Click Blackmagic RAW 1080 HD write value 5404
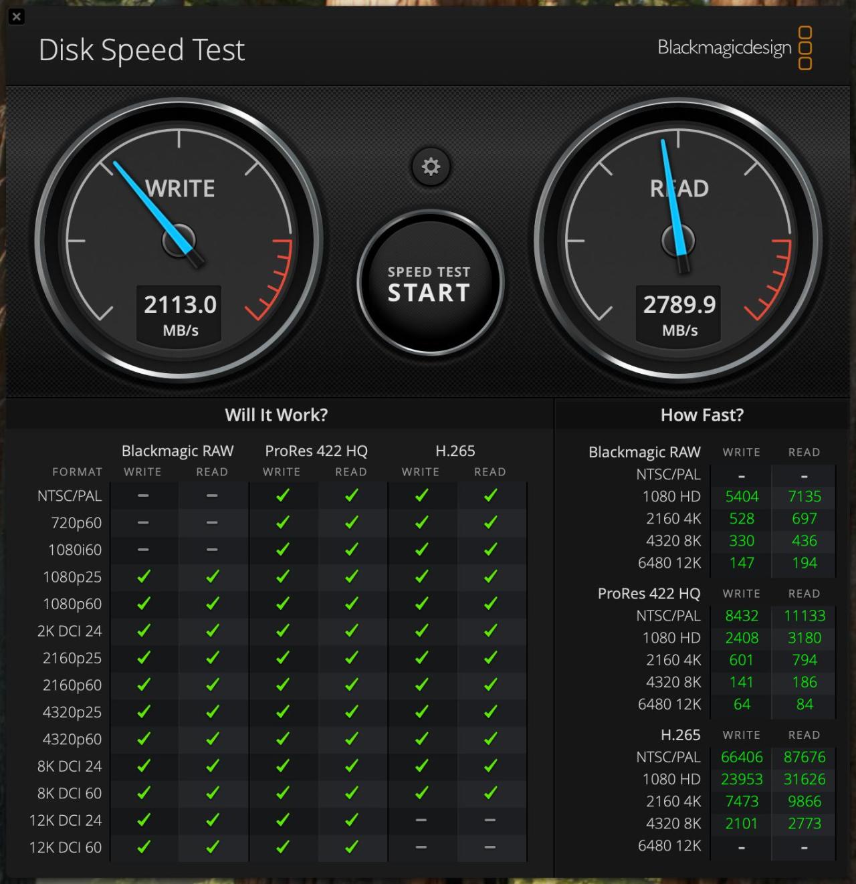The width and height of the screenshot is (856, 884). coord(742,497)
